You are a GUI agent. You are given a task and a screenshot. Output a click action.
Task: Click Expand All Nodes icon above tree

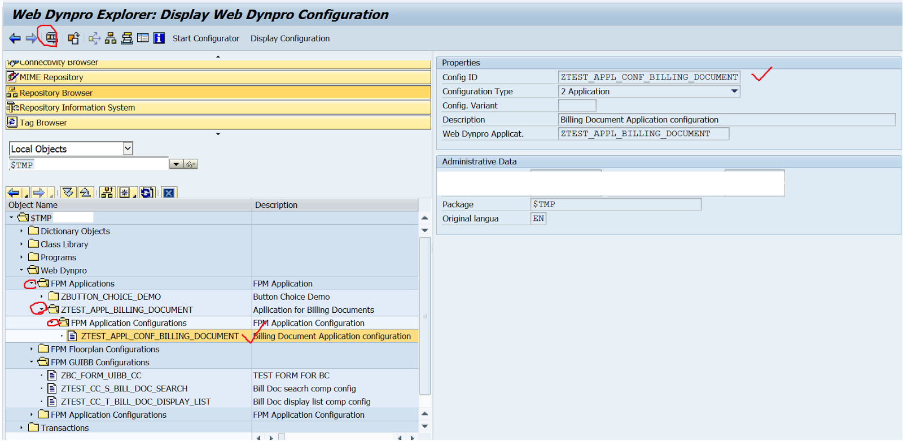[x=68, y=193]
